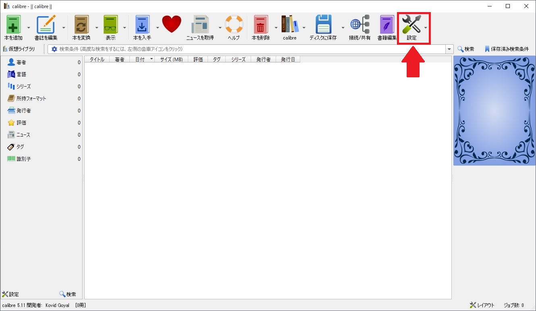Click into the 検索条件 search field
This screenshot has width=536, height=311.
pos(250,49)
